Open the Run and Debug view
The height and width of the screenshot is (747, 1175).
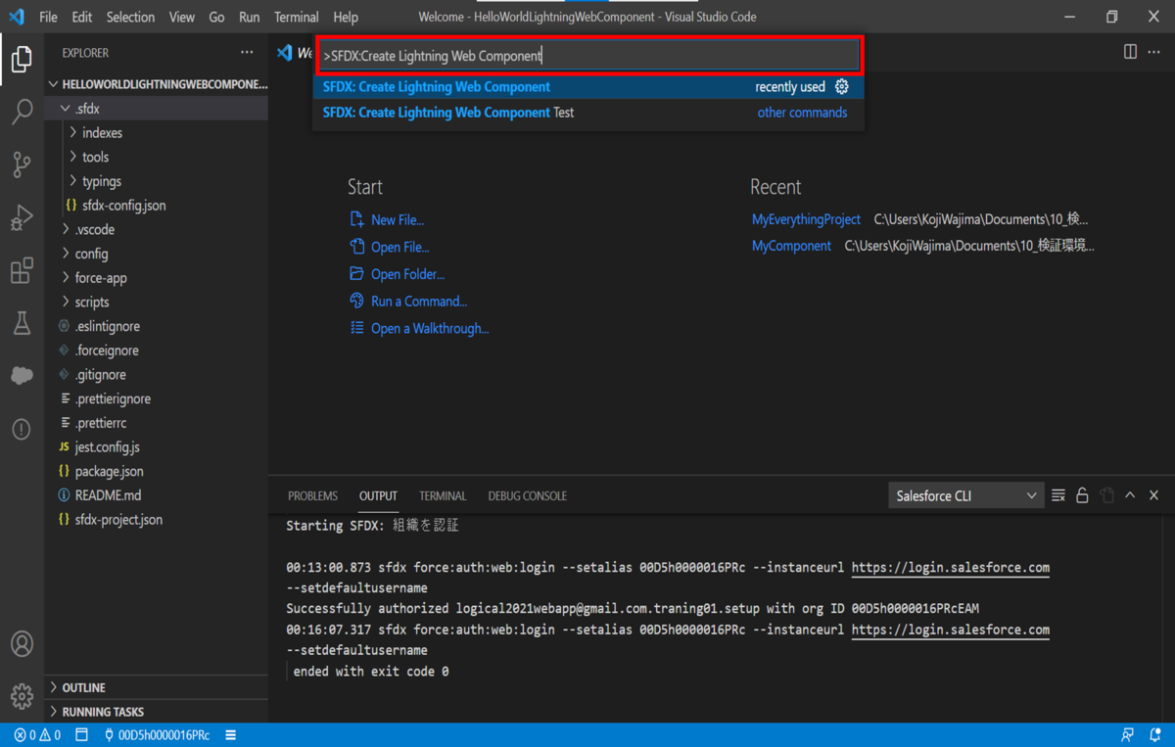tap(22, 217)
